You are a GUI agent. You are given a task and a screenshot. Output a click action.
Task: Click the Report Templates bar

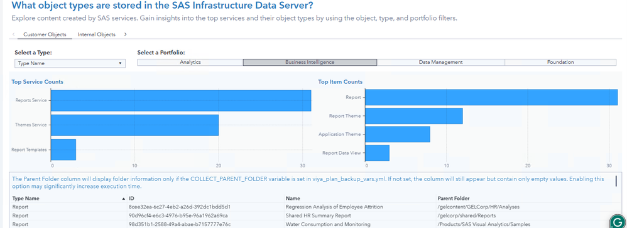[63, 150]
